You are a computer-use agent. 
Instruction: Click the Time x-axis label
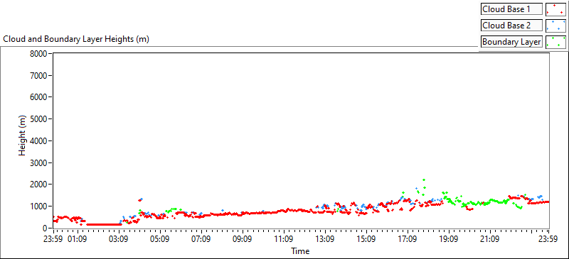coord(300,251)
